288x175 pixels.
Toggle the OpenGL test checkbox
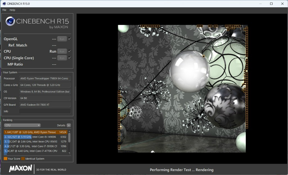[x=69, y=39]
